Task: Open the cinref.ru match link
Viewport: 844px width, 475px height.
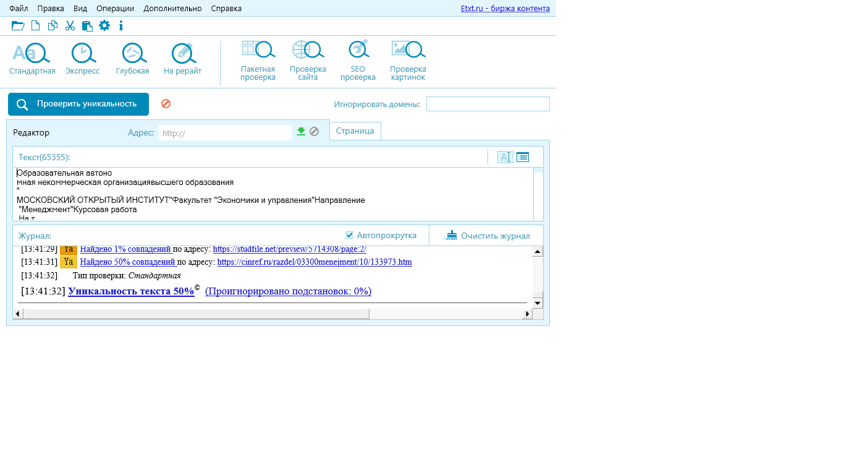Action: [314, 262]
